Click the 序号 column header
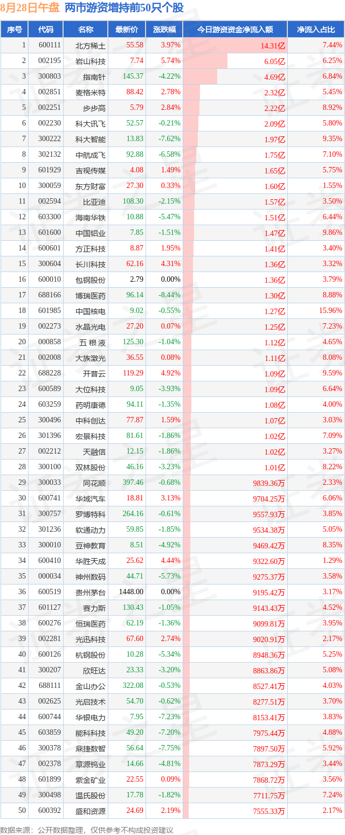 click(15, 30)
